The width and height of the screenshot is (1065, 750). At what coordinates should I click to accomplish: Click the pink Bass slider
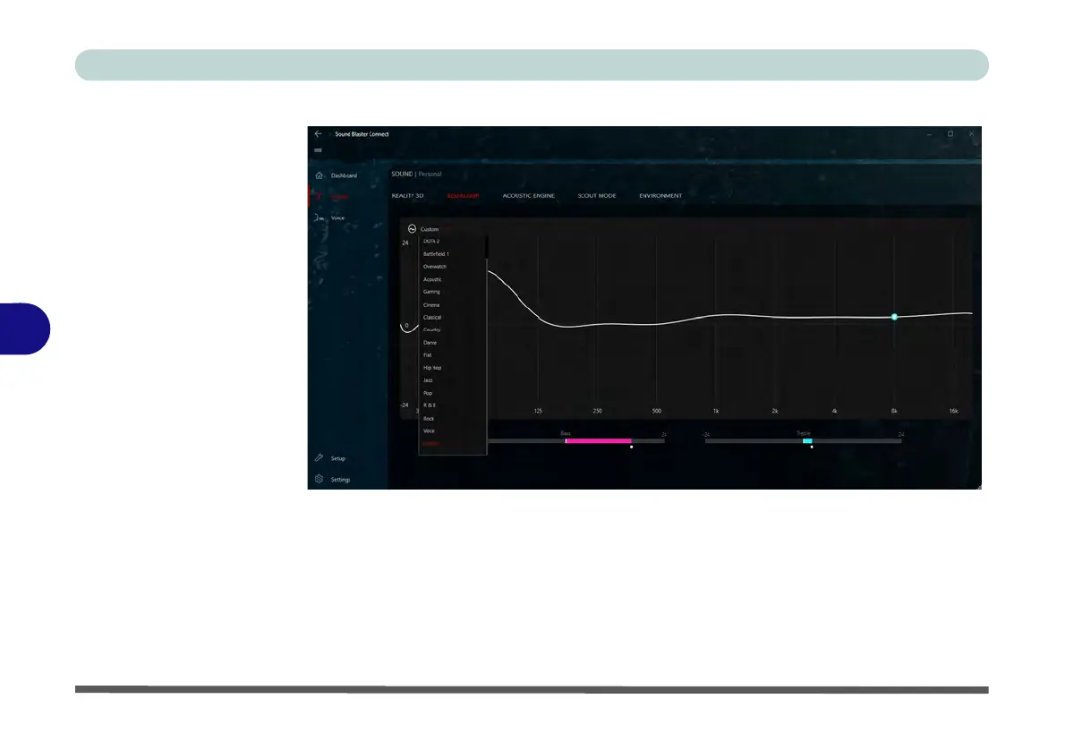[599, 441]
